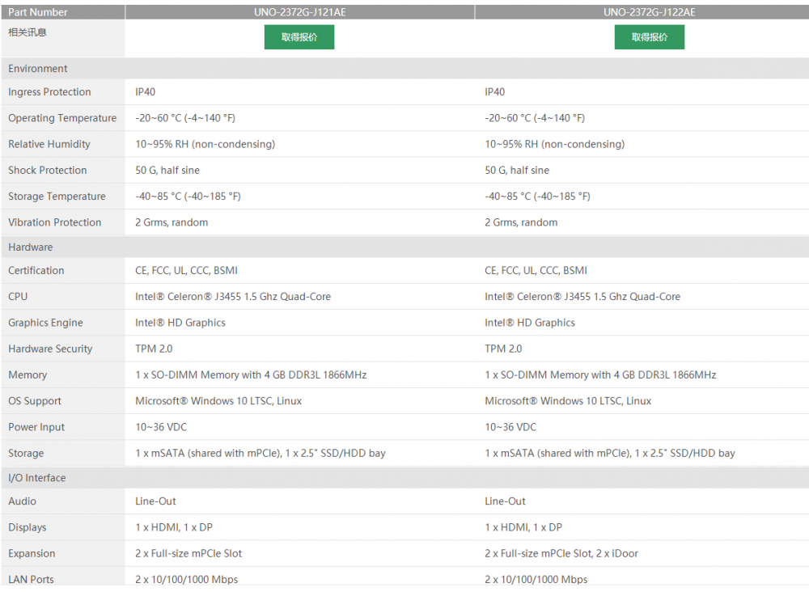Click J122AE 50 G, half sine value

click(x=517, y=170)
